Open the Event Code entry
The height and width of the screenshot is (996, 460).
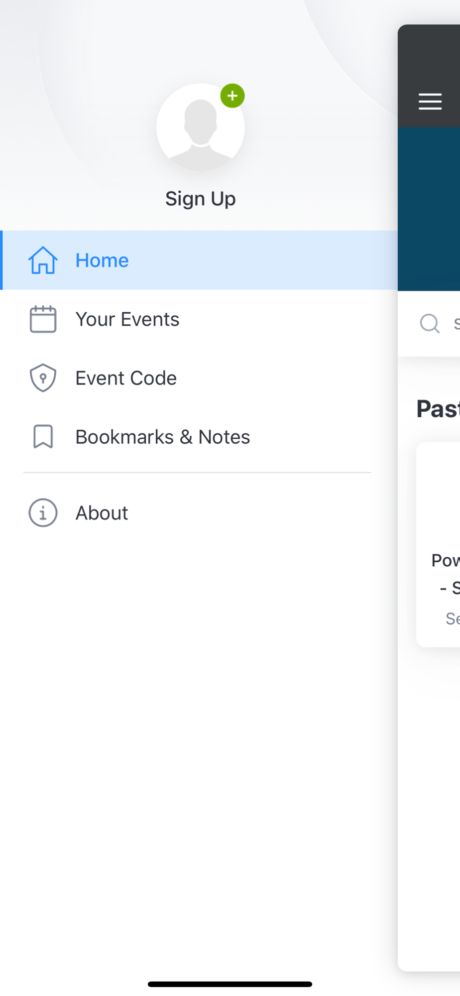[199, 378]
